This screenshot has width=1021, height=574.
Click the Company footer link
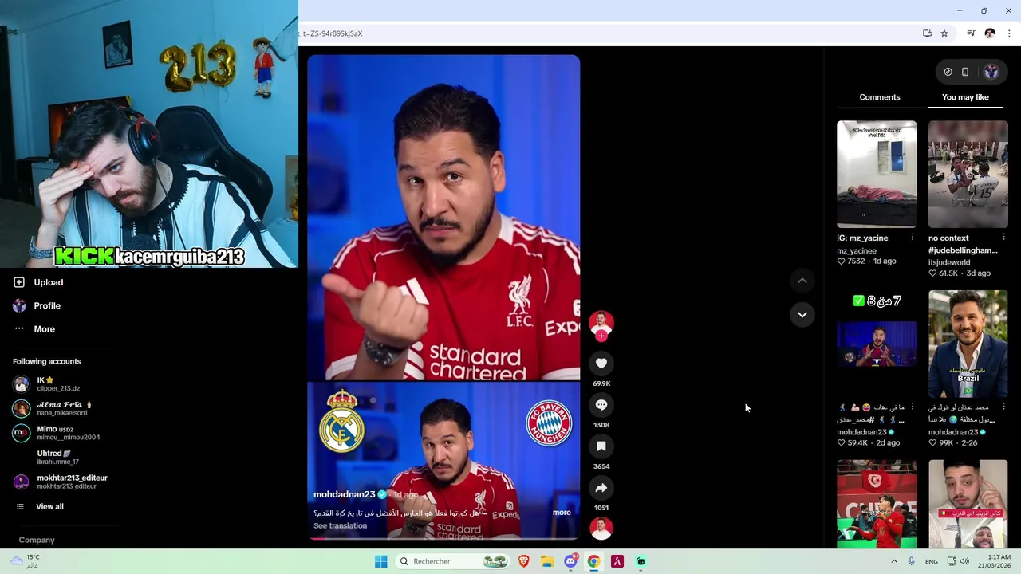click(37, 540)
